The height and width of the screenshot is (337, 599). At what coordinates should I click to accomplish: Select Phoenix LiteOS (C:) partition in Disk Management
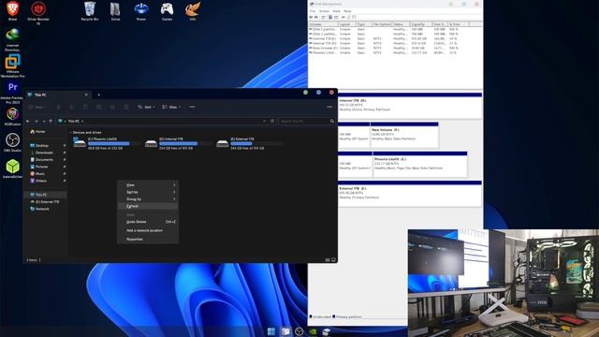[419, 165]
